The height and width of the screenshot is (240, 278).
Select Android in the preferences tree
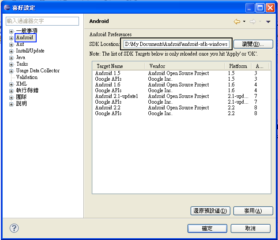(x=25, y=37)
